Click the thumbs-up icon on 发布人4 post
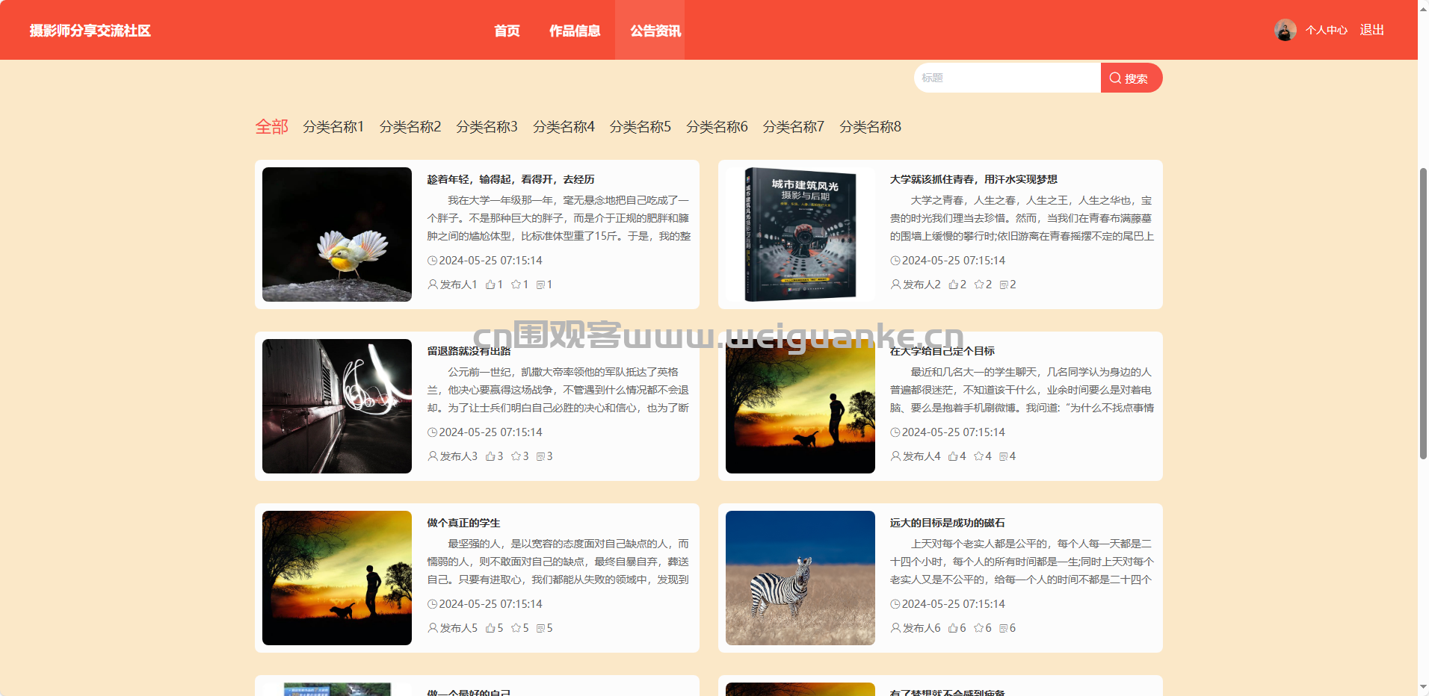1429x696 pixels. [x=954, y=456]
